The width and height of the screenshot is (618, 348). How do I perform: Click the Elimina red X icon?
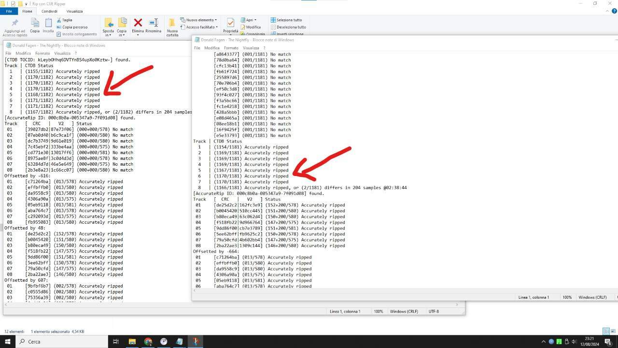click(x=138, y=23)
